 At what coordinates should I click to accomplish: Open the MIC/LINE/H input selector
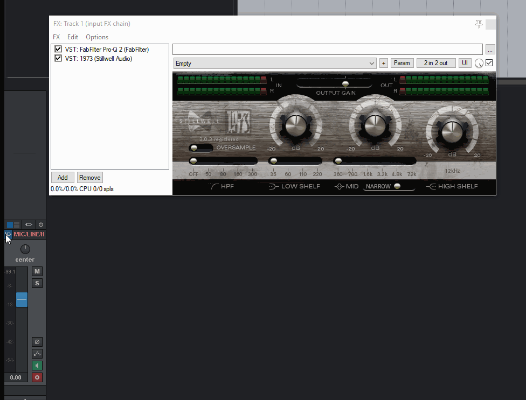(29, 234)
